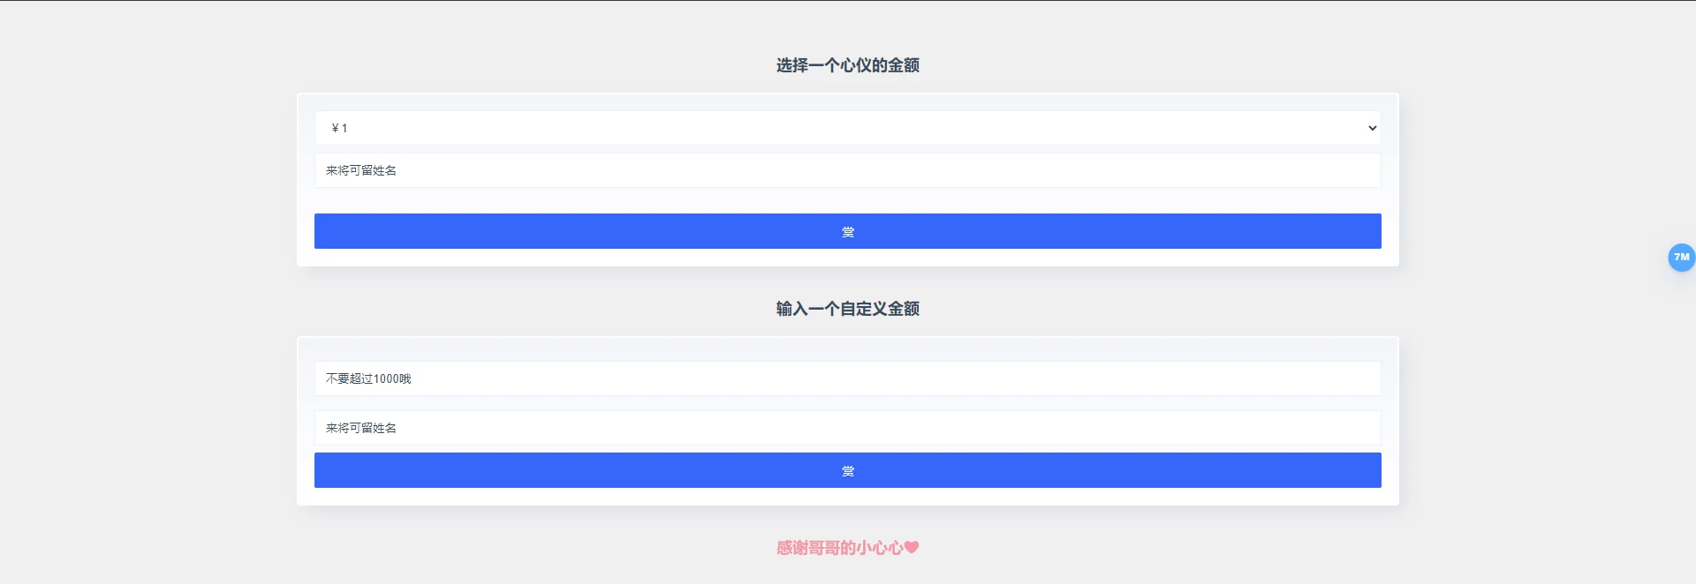
Task: Click the 赏 character on the lower blue button
Action: coord(848,471)
